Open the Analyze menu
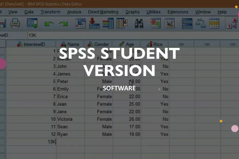 (74, 12)
